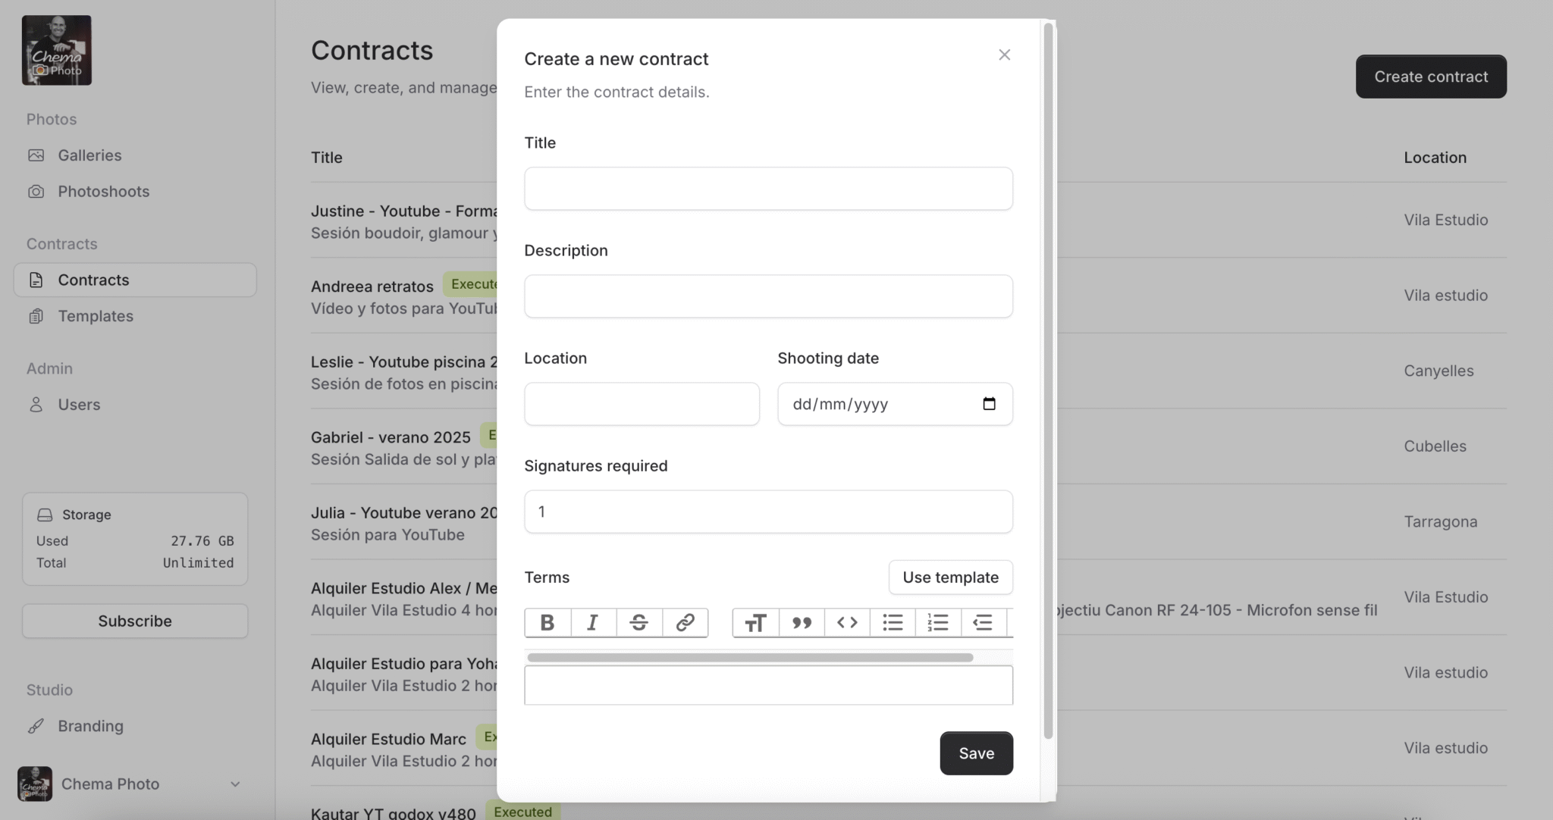Focus the contract Title input field
1553x820 pixels.
pos(768,189)
